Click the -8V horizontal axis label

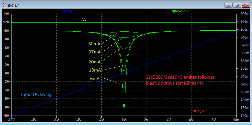[34, 120]
